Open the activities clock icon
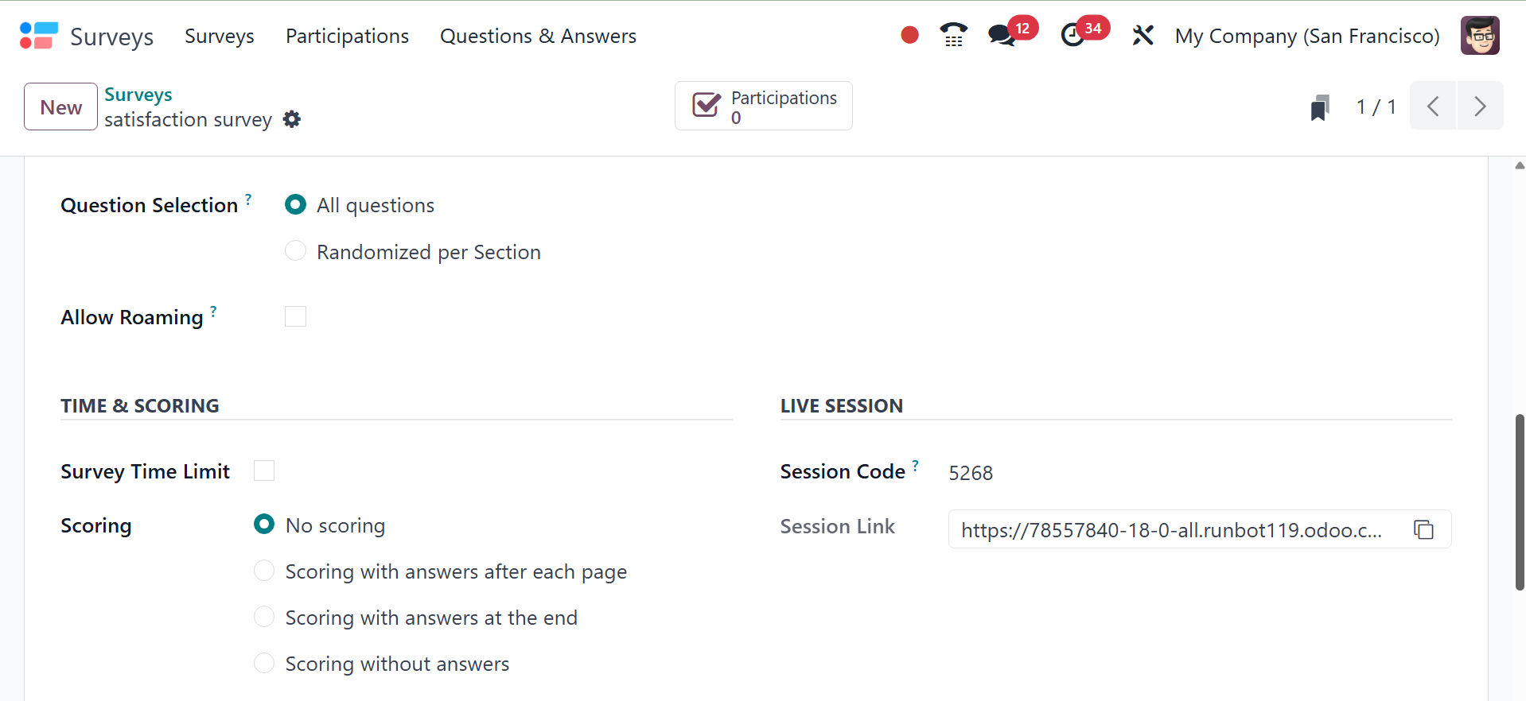The height and width of the screenshot is (701, 1526). [x=1072, y=35]
